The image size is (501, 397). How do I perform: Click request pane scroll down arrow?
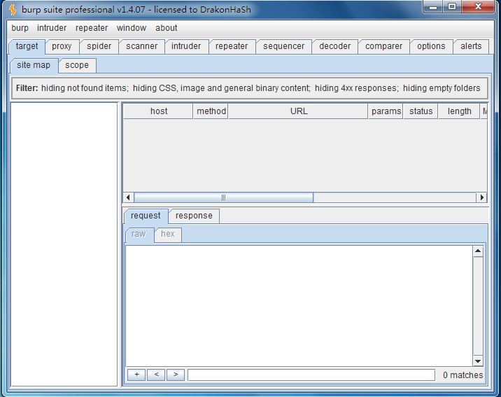point(478,361)
